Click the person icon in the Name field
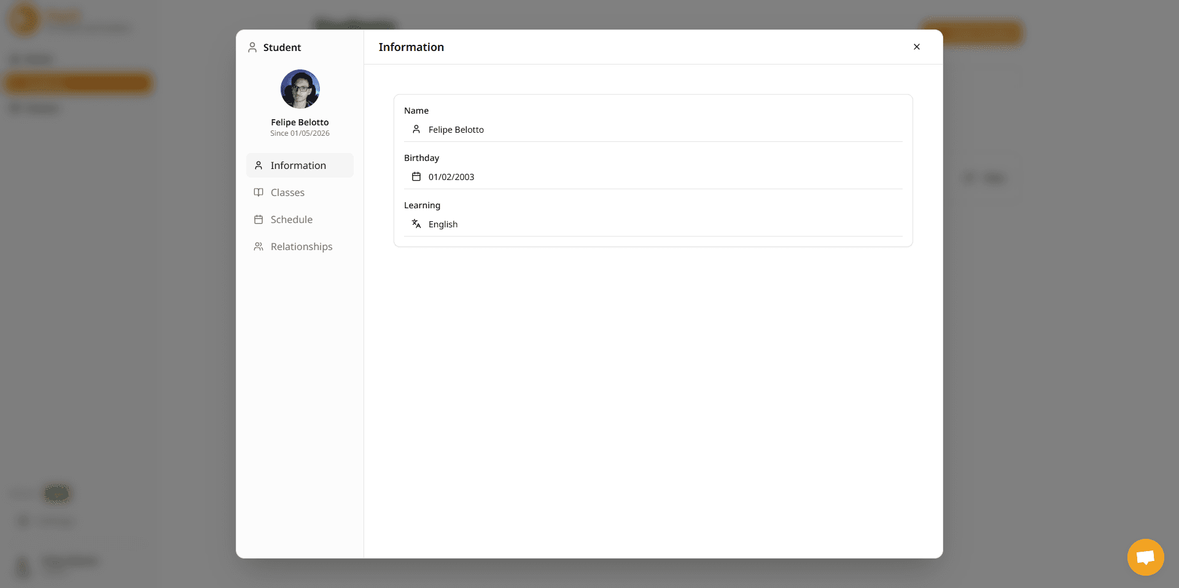 [x=416, y=129]
